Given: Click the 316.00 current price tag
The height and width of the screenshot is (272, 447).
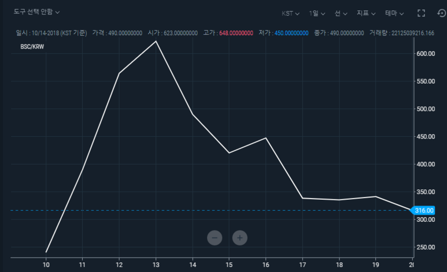Looking at the screenshot, I should click(x=423, y=210).
